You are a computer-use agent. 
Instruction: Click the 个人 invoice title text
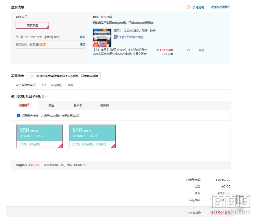pos(44,85)
